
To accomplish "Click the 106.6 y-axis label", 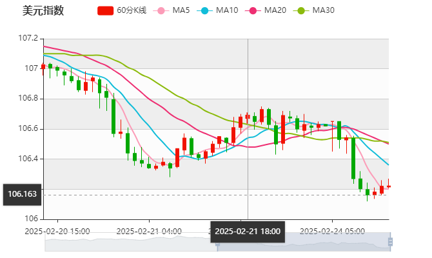I will coord(28,129).
